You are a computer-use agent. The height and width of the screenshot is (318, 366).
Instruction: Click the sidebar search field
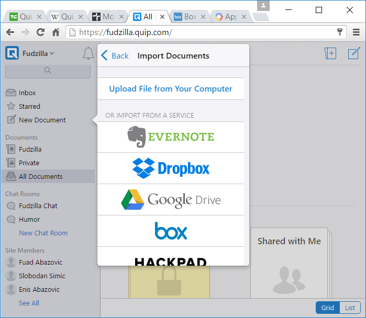point(48,70)
